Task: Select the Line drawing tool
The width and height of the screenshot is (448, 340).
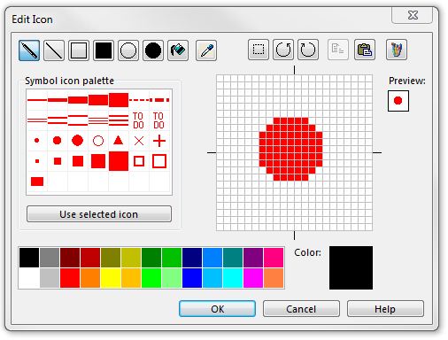Action: click(x=54, y=50)
